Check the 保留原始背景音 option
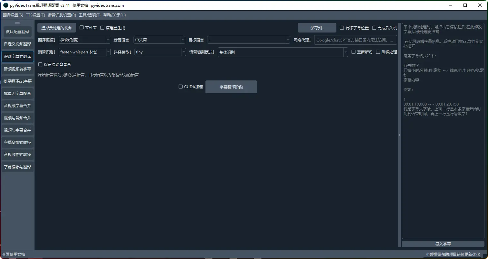This screenshot has width=488, height=259. point(40,64)
